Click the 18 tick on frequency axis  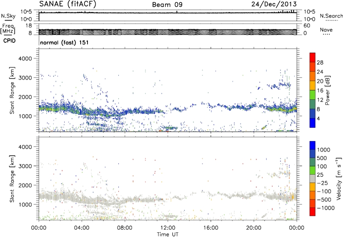[x=29, y=26]
